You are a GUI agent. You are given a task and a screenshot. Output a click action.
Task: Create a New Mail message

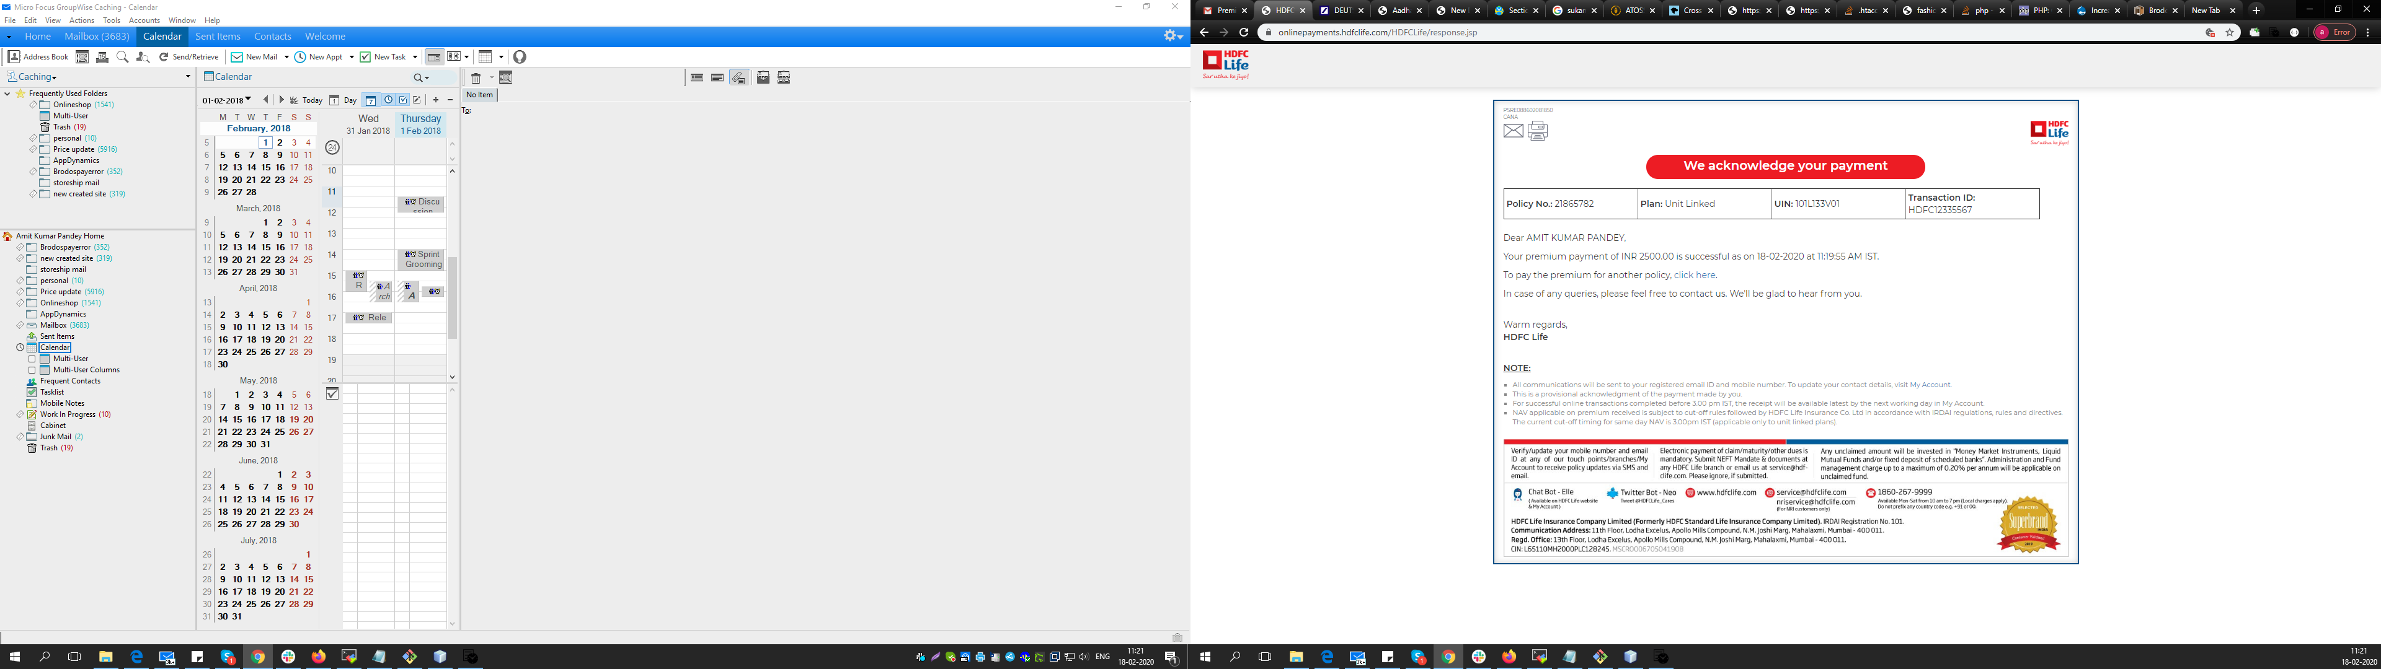pos(254,57)
